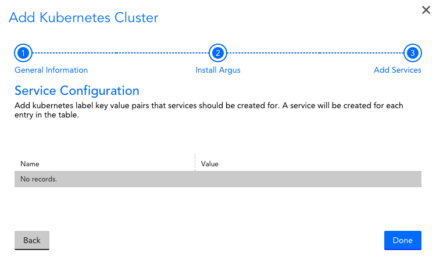Click the Service Configuration heading
436x264 pixels.
click(x=77, y=91)
